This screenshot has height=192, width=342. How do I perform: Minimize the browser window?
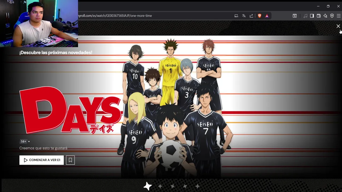coord(318,6)
